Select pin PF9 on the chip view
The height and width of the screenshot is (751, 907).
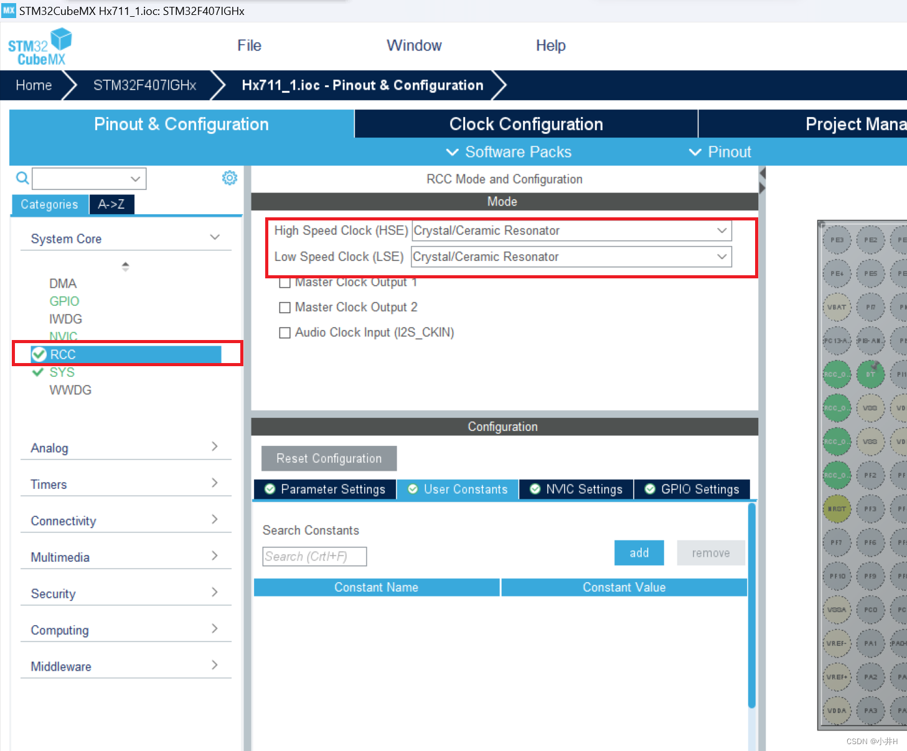[x=870, y=576]
